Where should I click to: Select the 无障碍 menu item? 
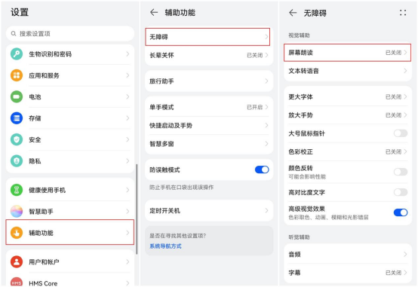pos(207,37)
